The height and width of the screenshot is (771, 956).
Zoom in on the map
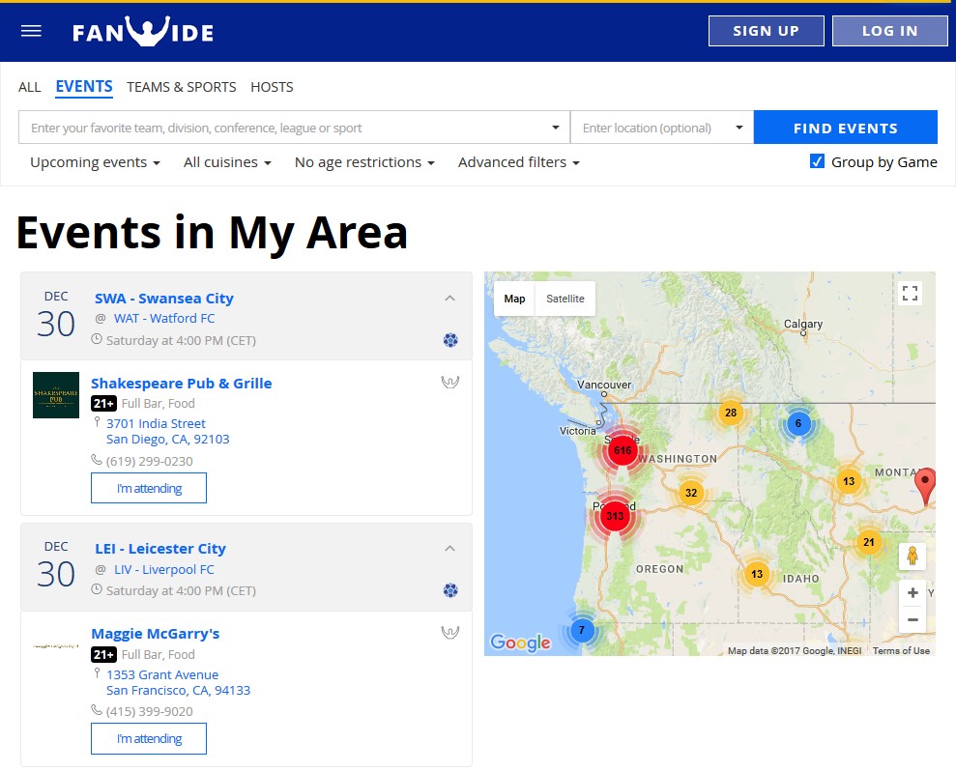pyautogui.click(x=913, y=593)
